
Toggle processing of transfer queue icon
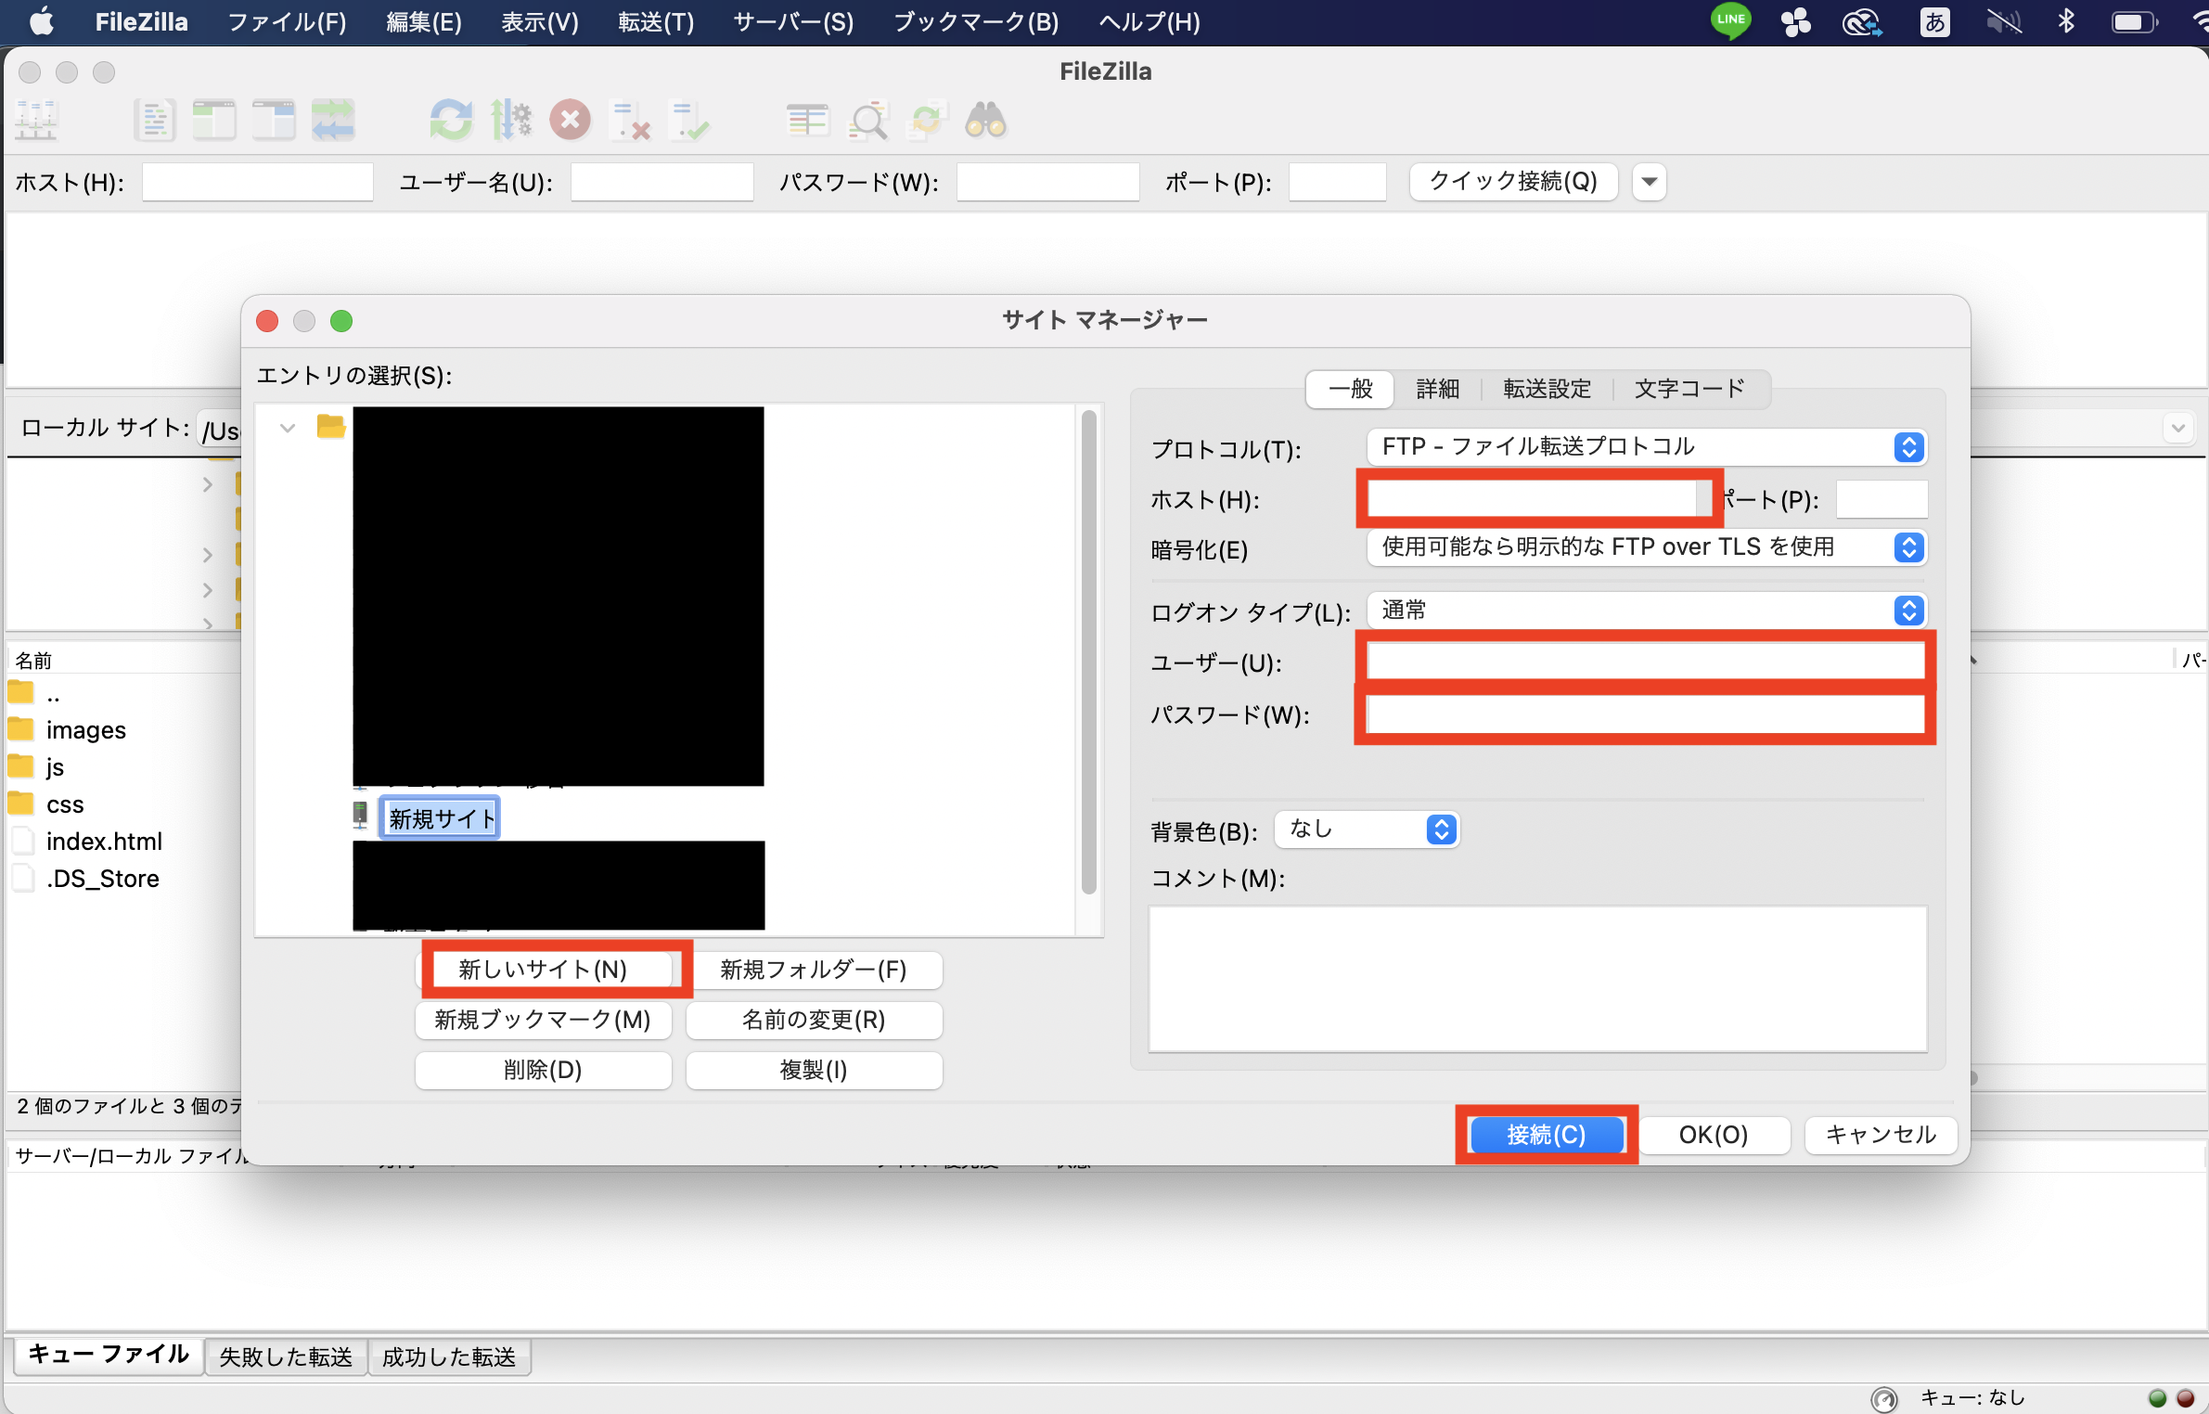point(511,121)
